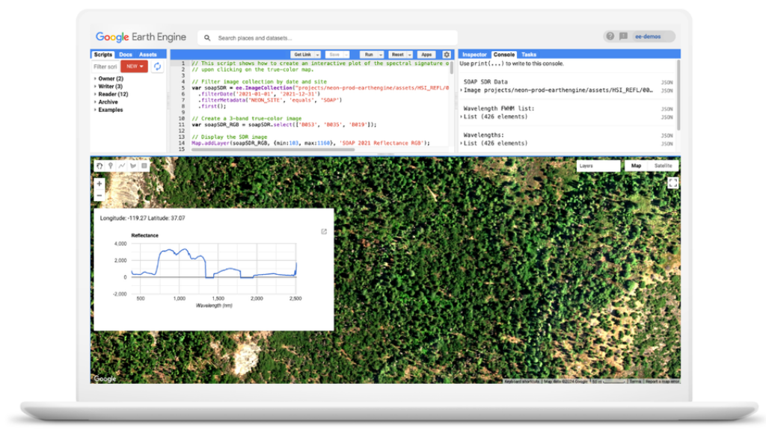Switch to the Inspector tab
This screenshot has height=437, width=766.
click(474, 55)
